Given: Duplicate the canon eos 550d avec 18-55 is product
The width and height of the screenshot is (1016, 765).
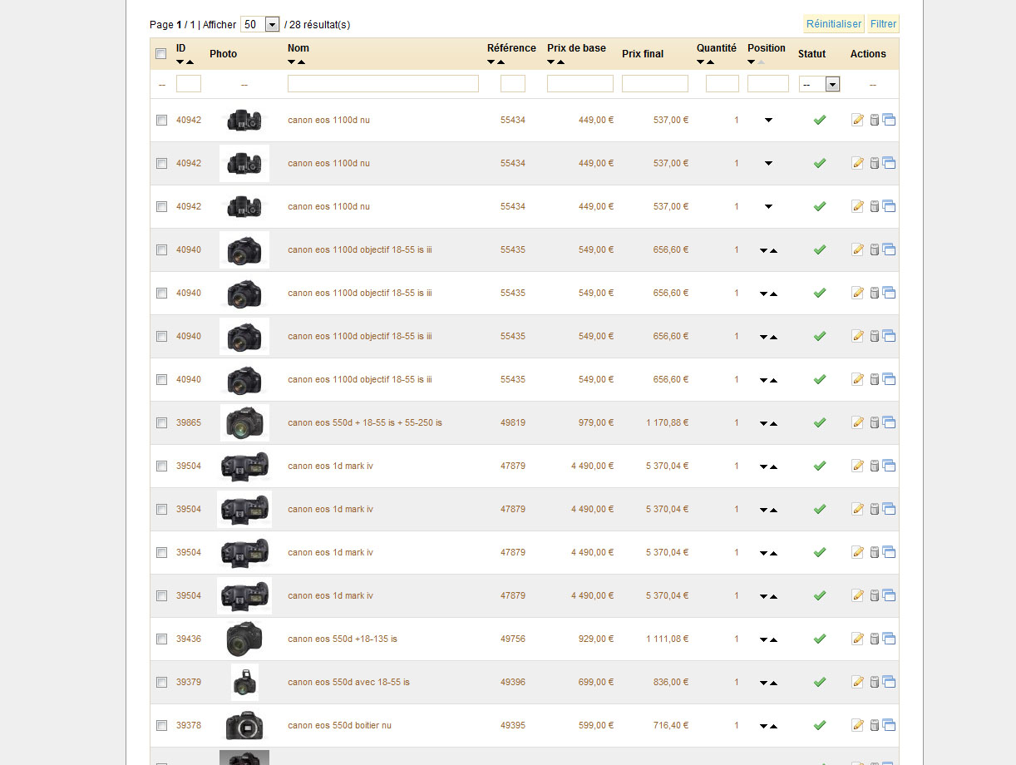Looking at the screenshot, I should 889,682.
